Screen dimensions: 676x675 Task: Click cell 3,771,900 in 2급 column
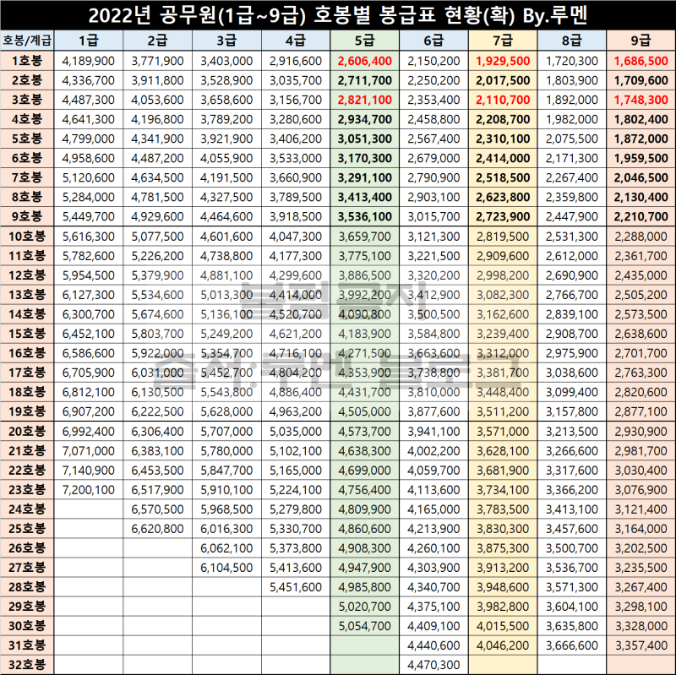click(x=157, y=61)
